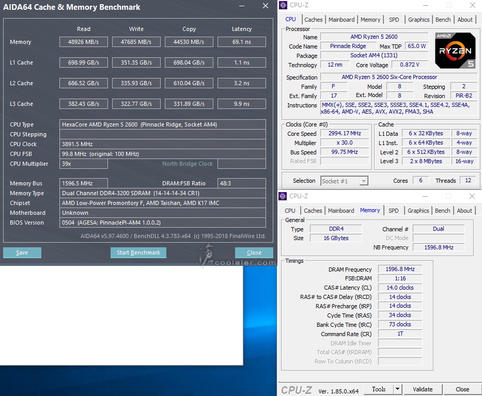Image resolution: width=482 pixels, height=396 pixels.
Task: Save the AIDA64 benchmark results
Action: pyautogui.click(x=22, y=252)
